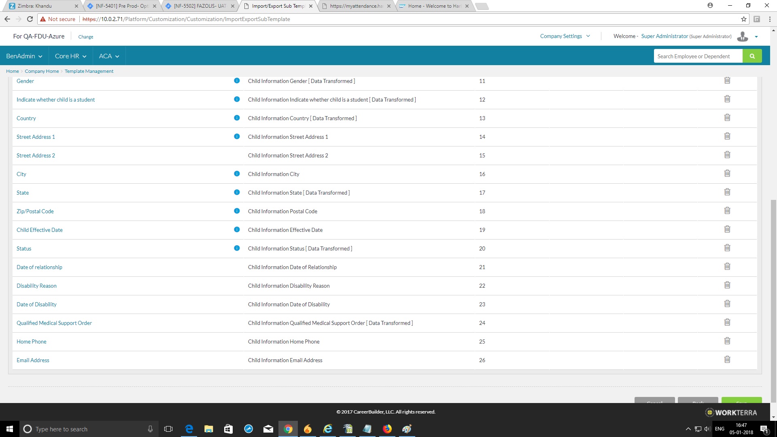Click info icon beside Zip/Postal Code

pos(237,211)
